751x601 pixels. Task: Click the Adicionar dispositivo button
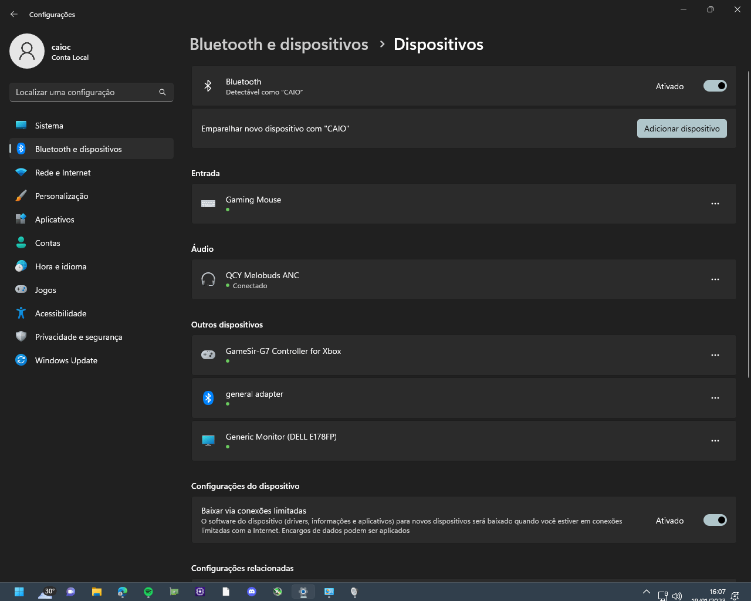click(x=682, y=129)
